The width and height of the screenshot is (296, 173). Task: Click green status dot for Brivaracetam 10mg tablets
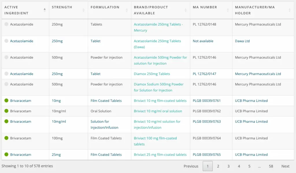(x=6, y=101)
